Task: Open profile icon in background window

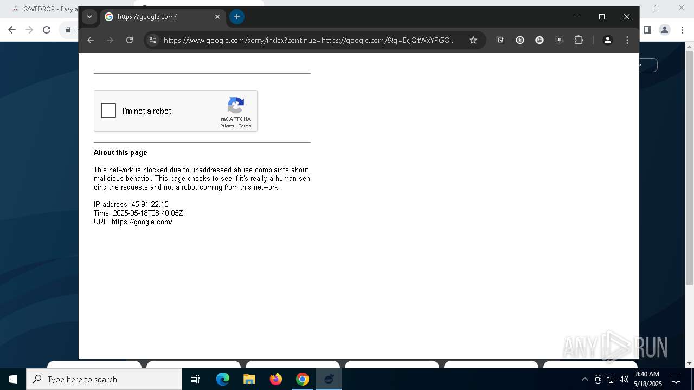Action: (x=665, y=30)
